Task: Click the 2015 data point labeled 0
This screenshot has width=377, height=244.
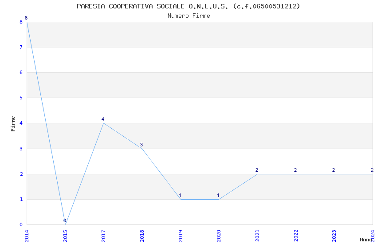Action: click(x=65, y=224)
